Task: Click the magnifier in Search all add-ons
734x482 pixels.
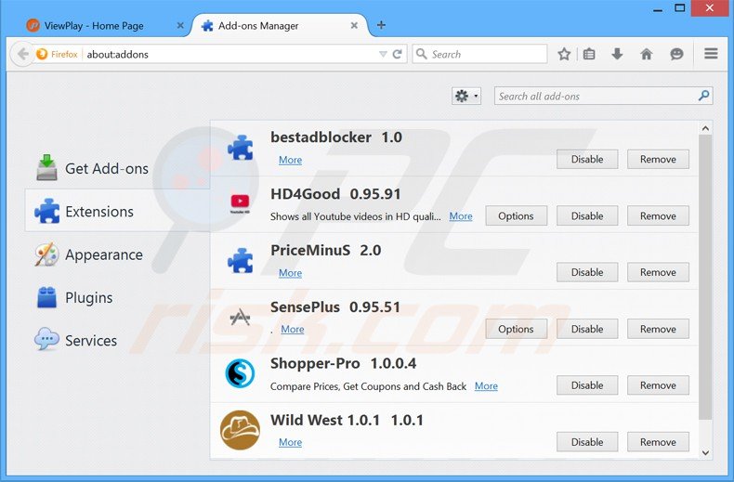Action: [x=703, y=96]
